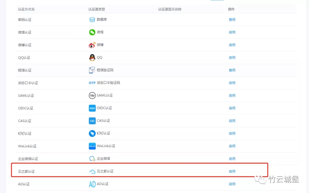Enable OIDC认证 via 启用 link
Viewport: 309px width, 193px height.
tap(232, 108)
